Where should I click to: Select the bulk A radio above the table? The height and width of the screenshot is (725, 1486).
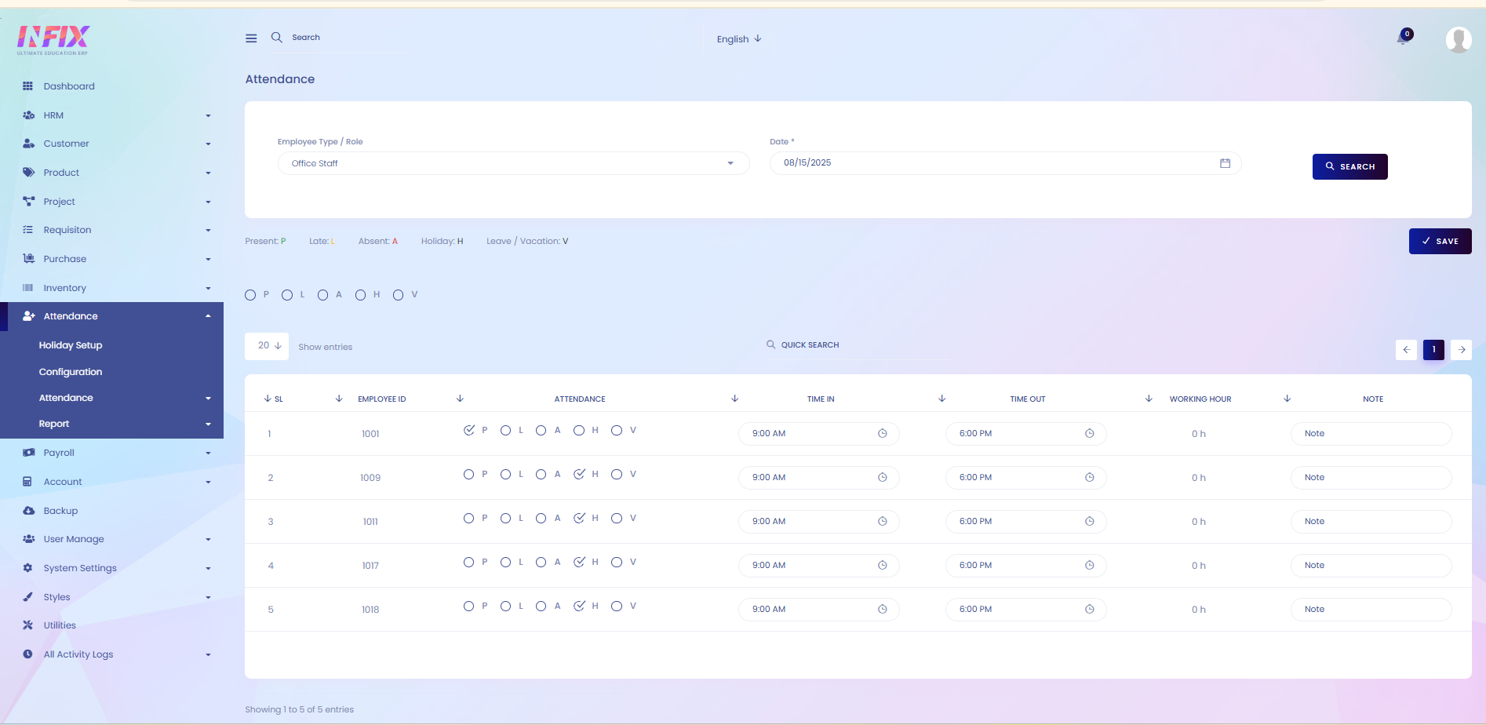pyautogui.click(x=323, y=295)
